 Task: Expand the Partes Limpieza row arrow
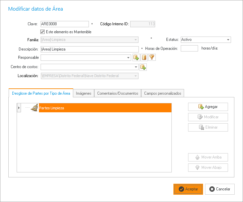[x=19, y=108]
